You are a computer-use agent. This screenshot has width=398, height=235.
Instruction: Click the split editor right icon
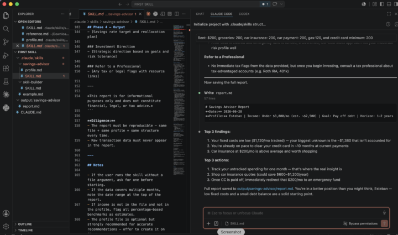pos(177,14)
